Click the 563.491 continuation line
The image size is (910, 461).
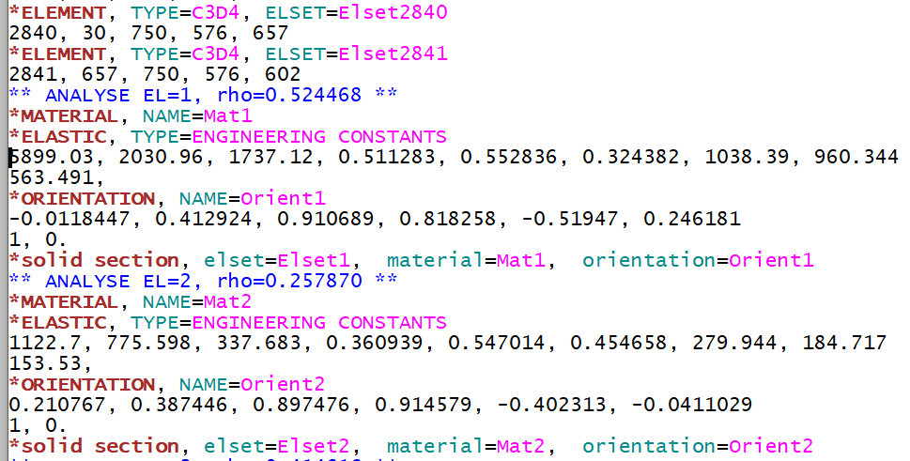56,177
